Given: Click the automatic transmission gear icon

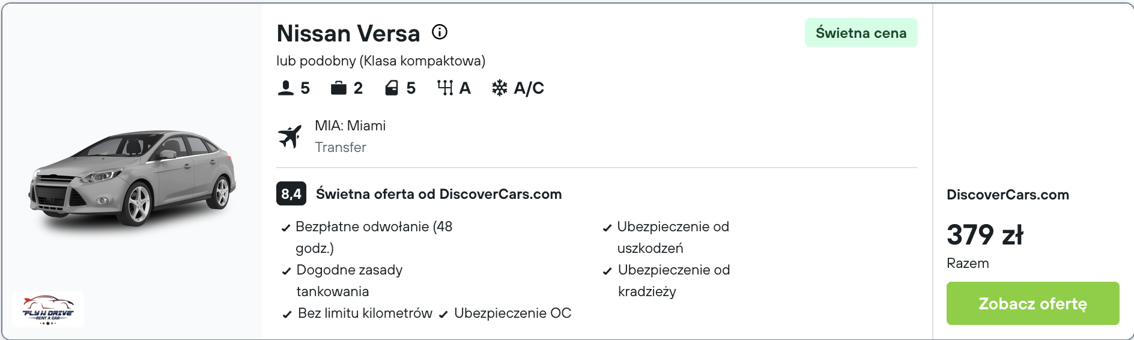Looking at the screenshot, I should tap(445, 88).
